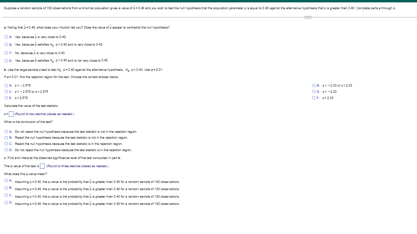Click the text 'What is the conclusion of the test?'
417x234 pixels.
pyautogui.click(x=28, y=122)
